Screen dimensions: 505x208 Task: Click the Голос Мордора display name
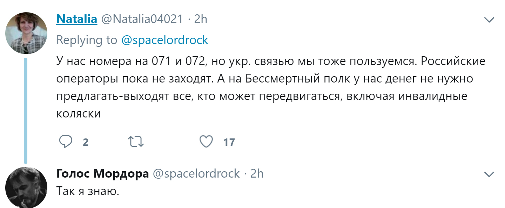[102, 173]
